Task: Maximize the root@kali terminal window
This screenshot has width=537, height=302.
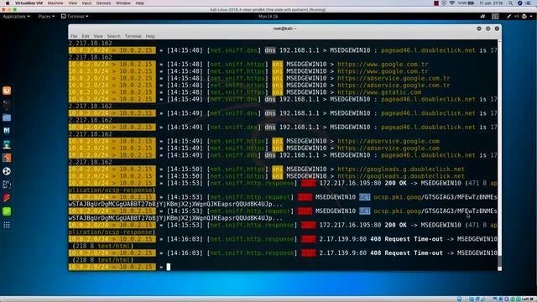Action: coord(487,29)
